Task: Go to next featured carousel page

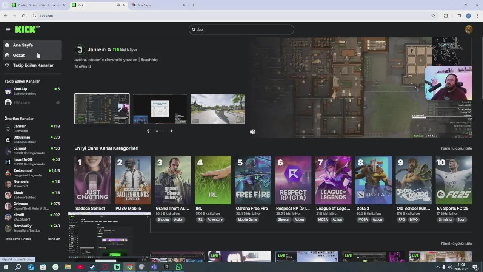Action: [x=171, y=131]
